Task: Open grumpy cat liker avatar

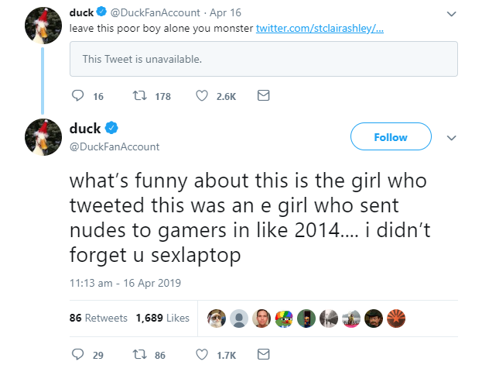Action: [x=217, y=319]
